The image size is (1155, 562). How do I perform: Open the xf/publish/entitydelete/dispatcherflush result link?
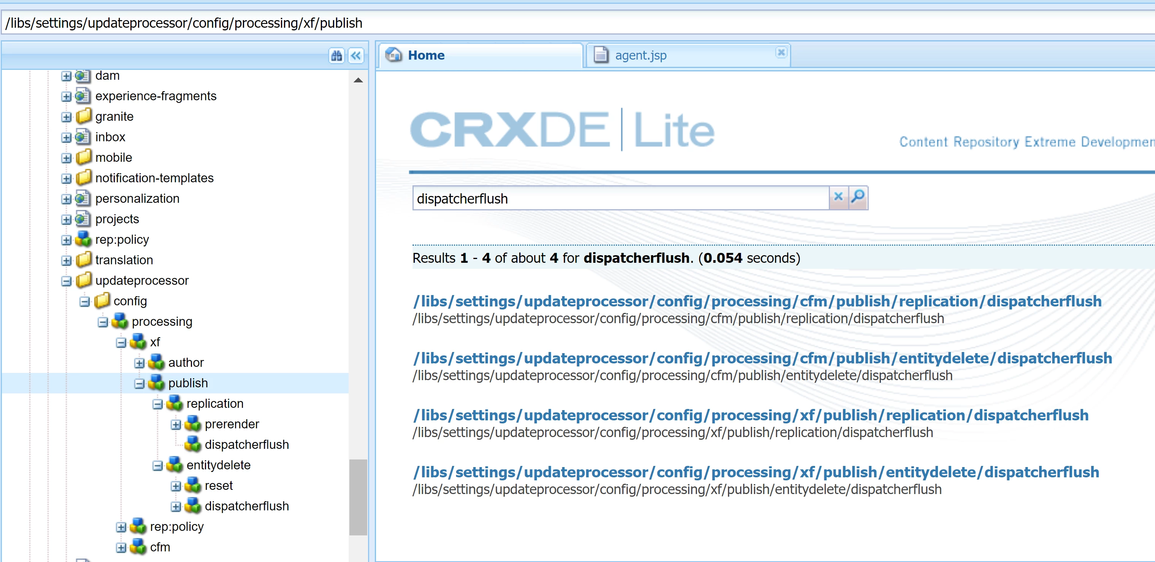(756, 472)
